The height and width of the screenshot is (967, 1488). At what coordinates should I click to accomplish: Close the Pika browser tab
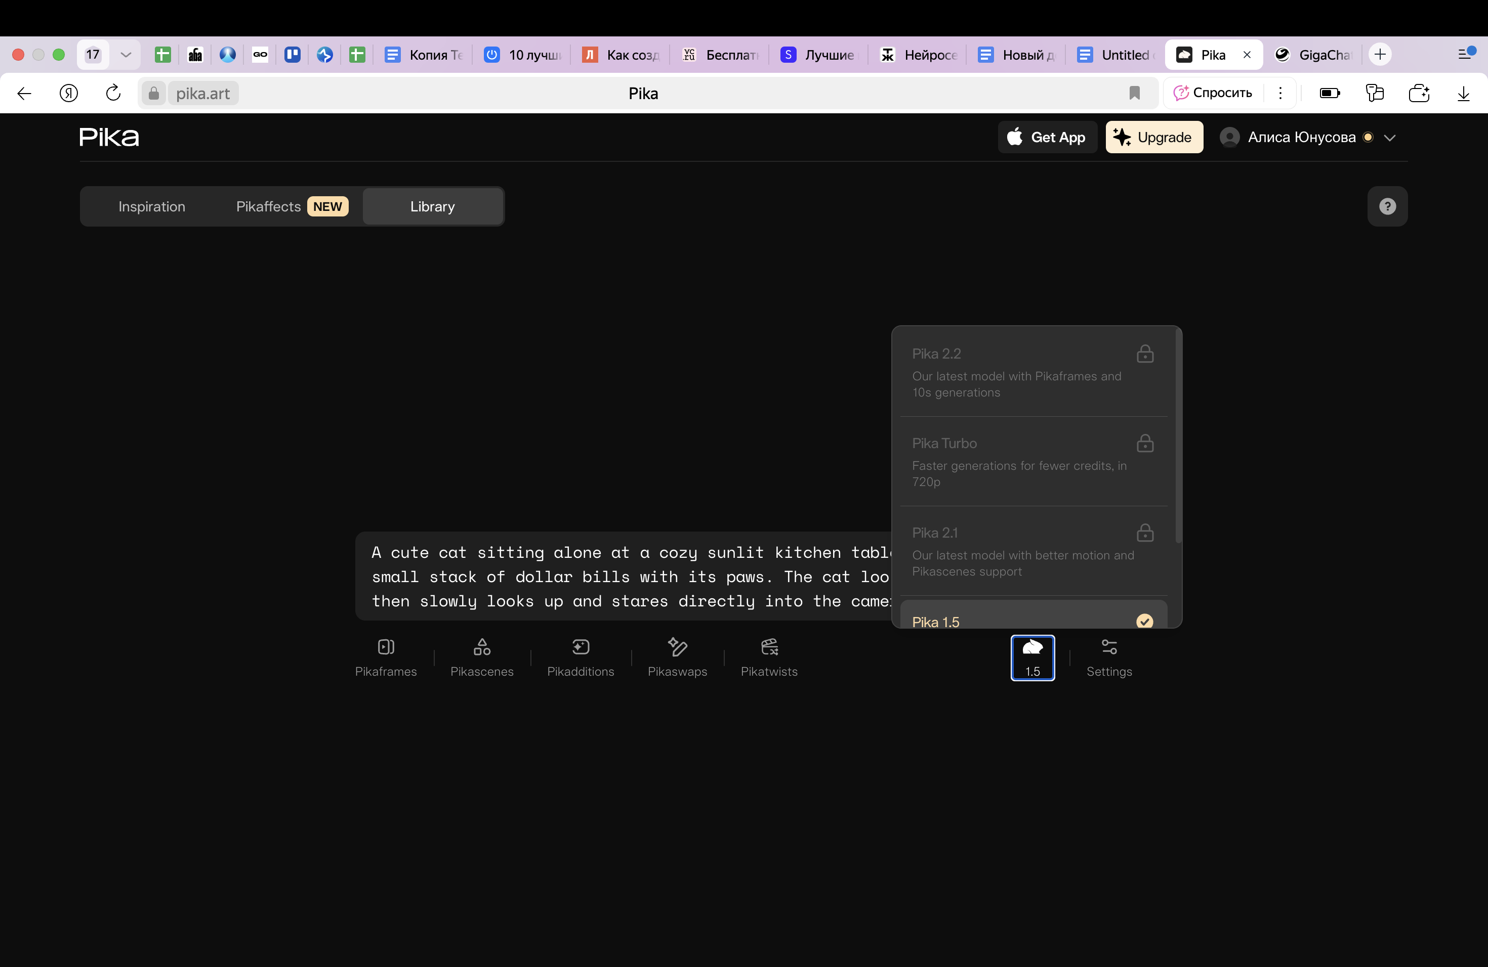(x=1247, y=54)
